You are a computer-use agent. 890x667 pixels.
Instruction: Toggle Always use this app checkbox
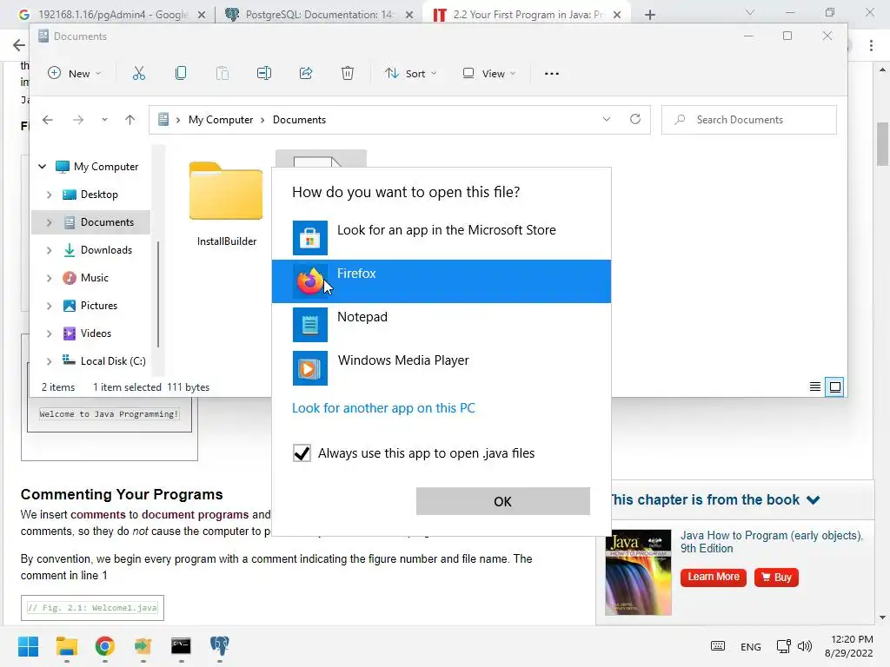[302, 453]
